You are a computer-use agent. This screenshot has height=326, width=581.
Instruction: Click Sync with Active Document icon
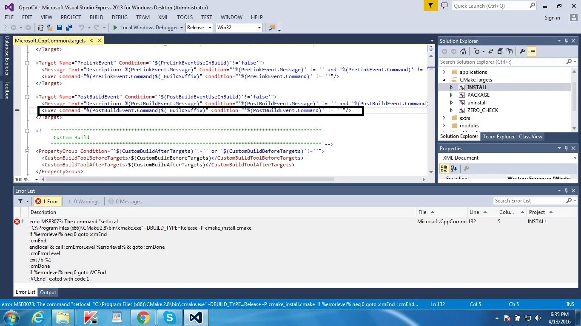click(x=490, y=51)
